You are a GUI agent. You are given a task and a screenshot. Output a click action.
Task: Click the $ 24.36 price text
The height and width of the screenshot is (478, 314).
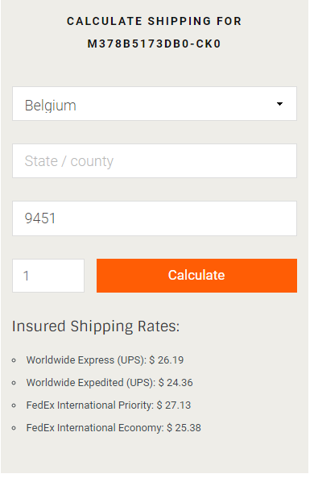(x=176, y=383)
